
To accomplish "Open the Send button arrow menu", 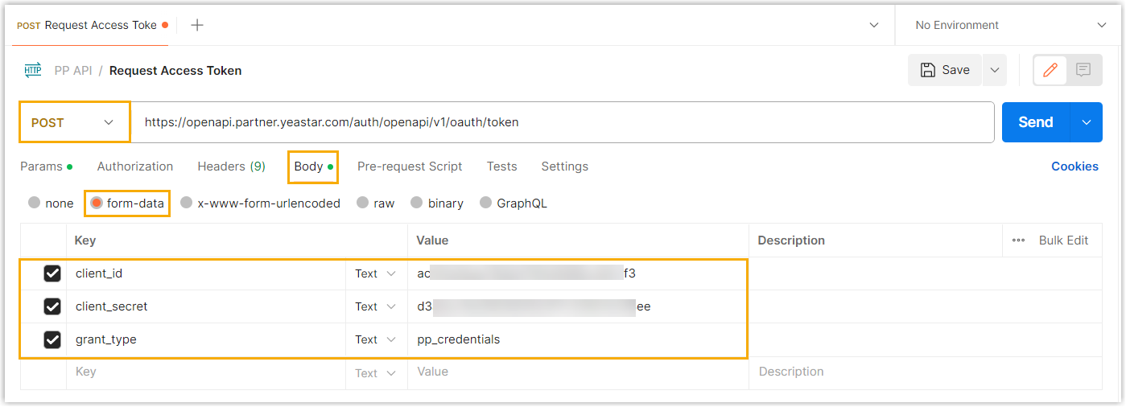I will 1087,122.
